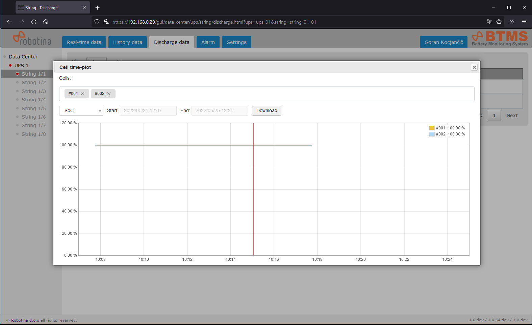The height and width of the screenshot is (325, 532).
Task: Show more tools overflow chevron
Action: (x=512, y=22)
